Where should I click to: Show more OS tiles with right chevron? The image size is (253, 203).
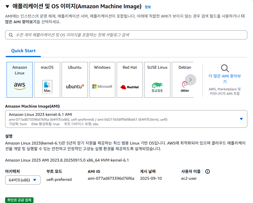tap(191, 80)
